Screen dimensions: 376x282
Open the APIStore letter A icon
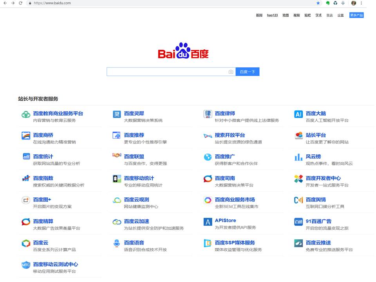[208, 222]
